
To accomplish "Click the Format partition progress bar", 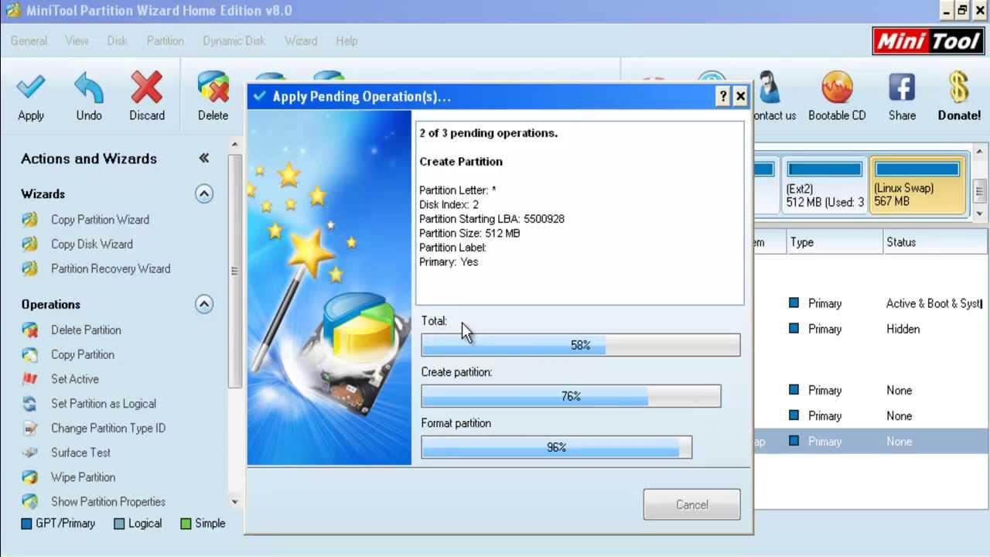I will click(x=557, y=447).
